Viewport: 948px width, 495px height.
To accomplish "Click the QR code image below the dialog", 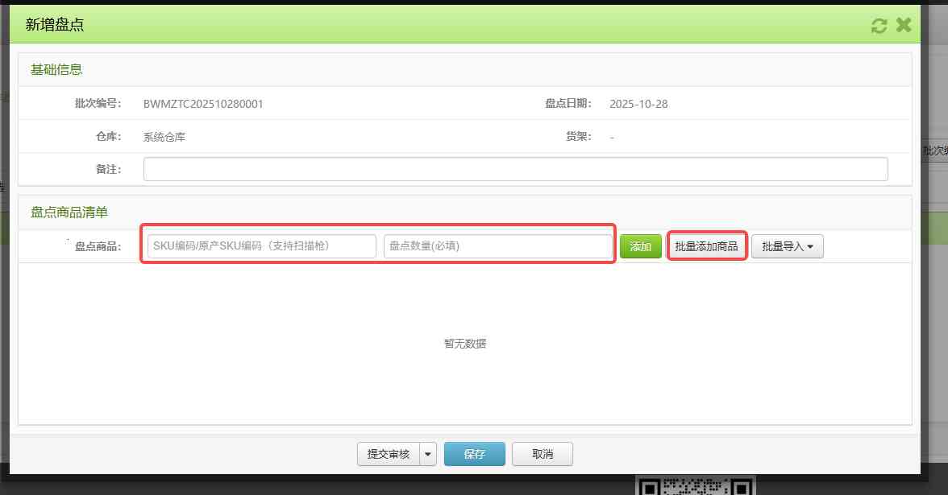I will pyautogui.click(x=695, y=486).
